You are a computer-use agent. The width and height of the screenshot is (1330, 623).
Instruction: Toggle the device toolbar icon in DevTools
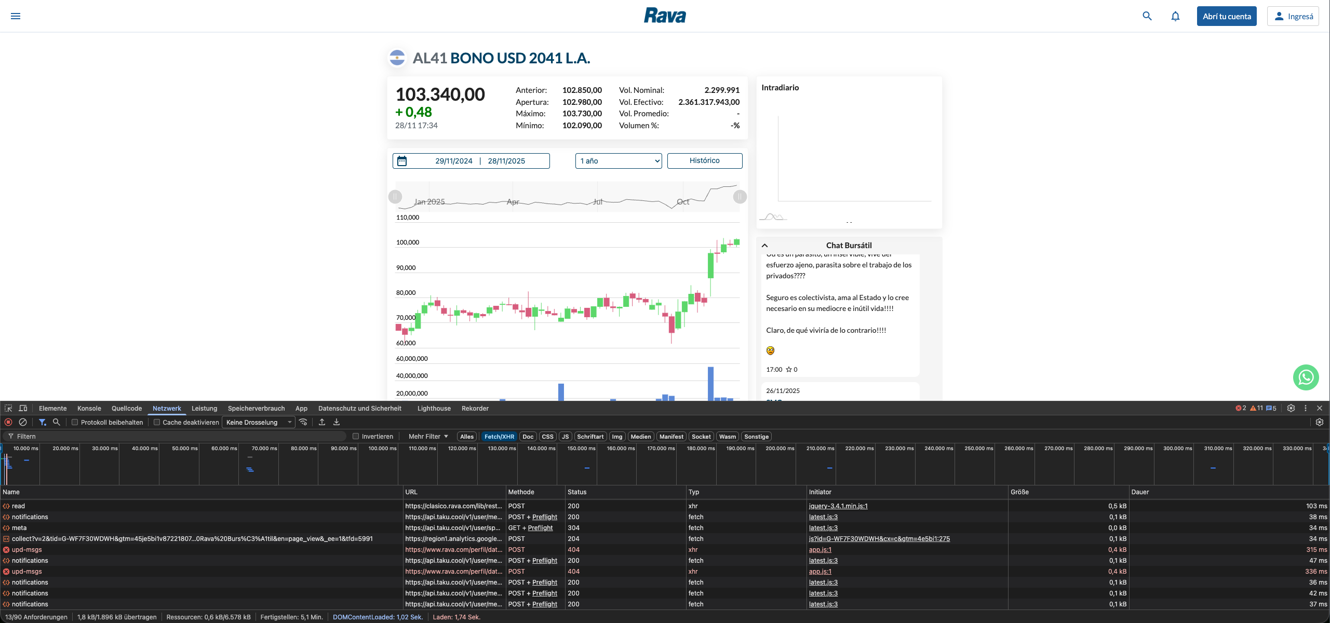coord(23,408)
